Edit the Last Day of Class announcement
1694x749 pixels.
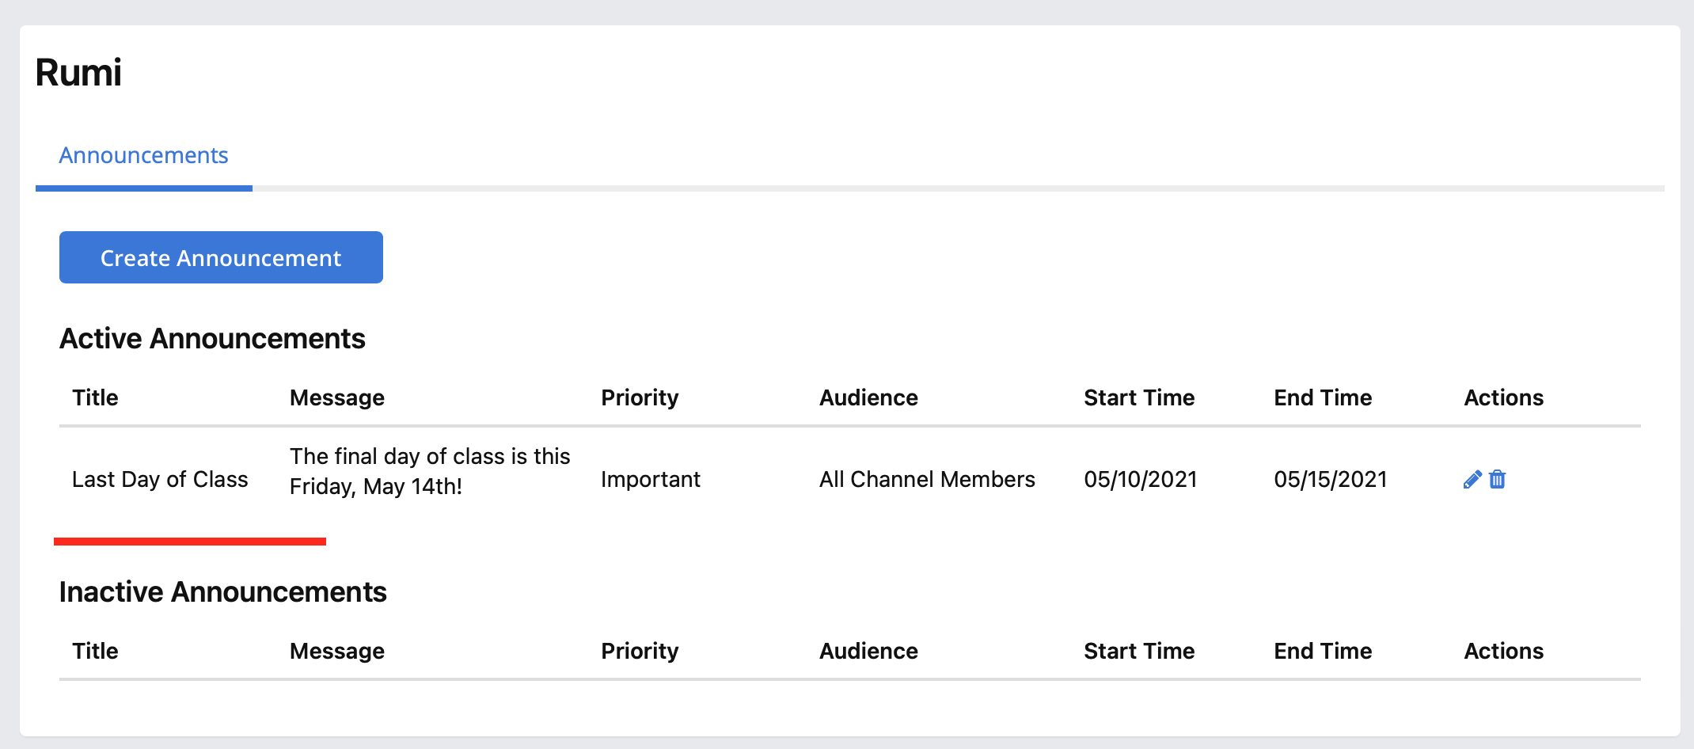click(1472, 480)
